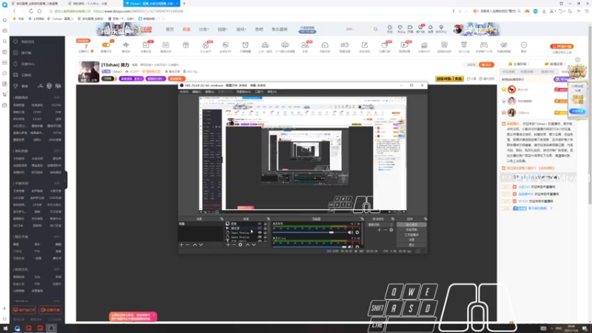Open the lightbulb creator center icon
This screenshot has width=592, height=333.
tap(441, 27)
